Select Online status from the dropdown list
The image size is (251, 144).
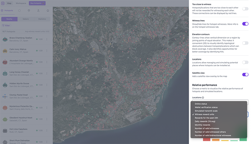(201, 104)
